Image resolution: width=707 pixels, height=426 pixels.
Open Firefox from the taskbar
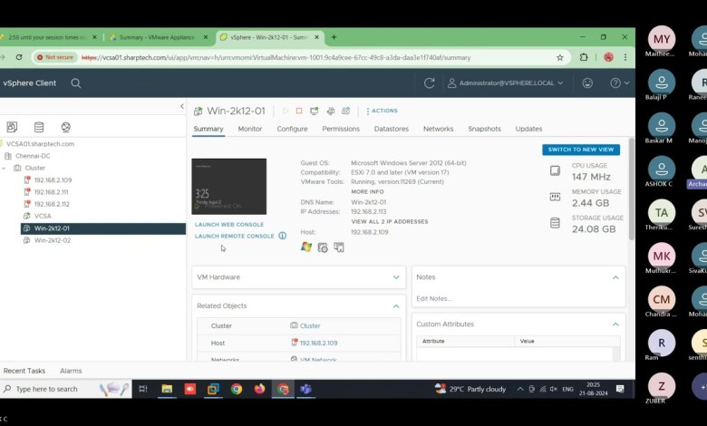[x=259, y=389]
